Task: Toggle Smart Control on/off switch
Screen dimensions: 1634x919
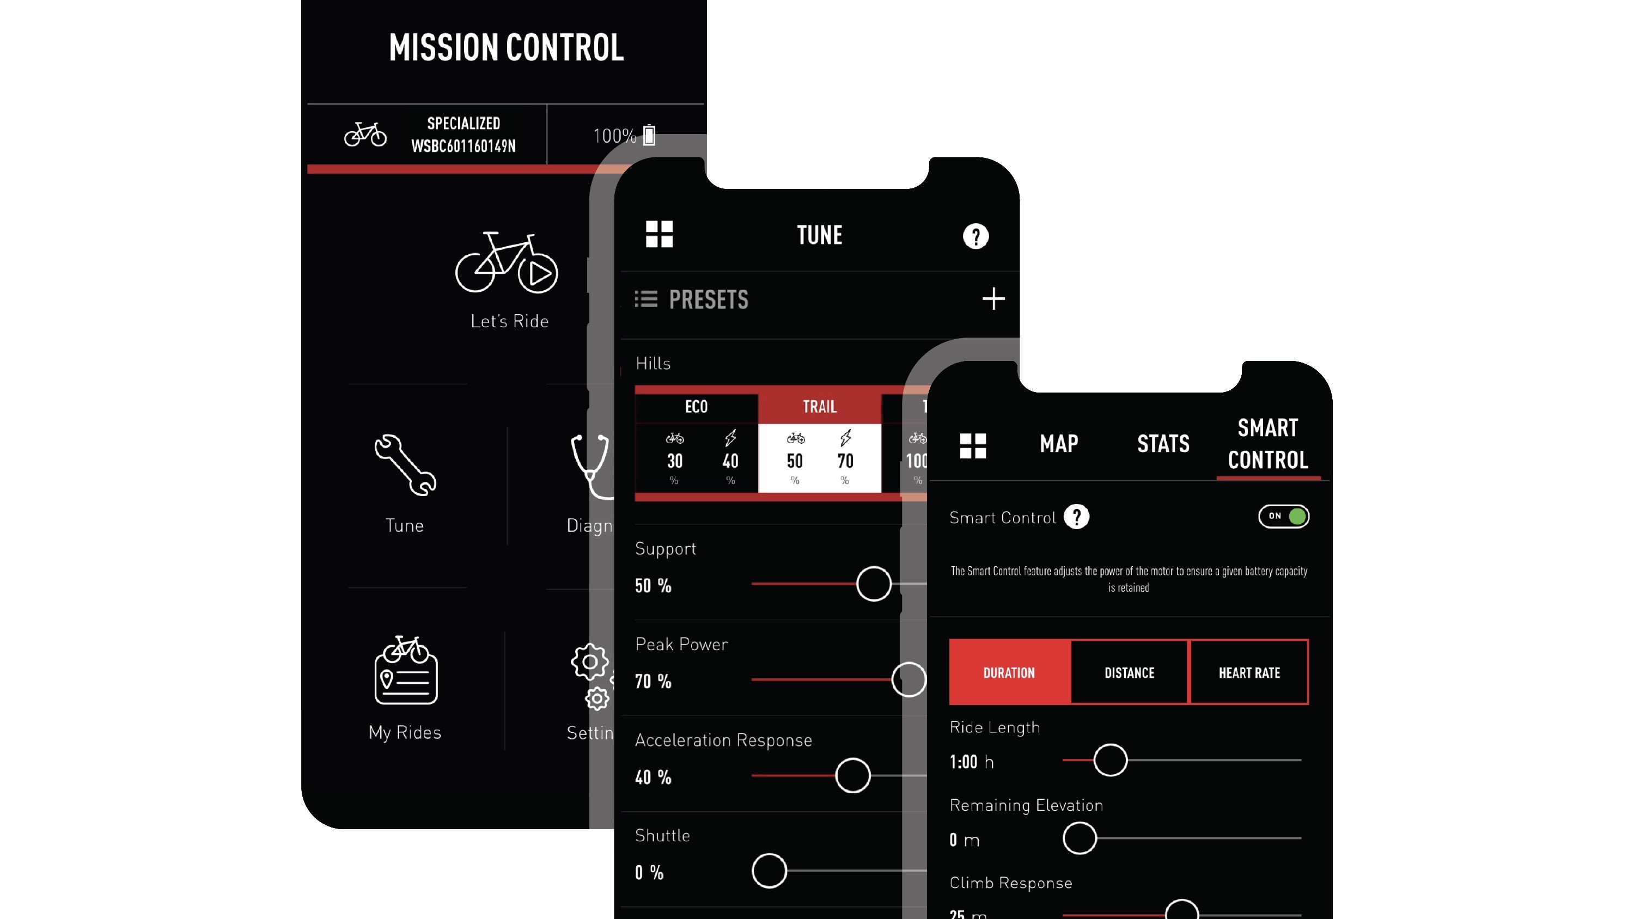Action: (x=1284, y=516)
